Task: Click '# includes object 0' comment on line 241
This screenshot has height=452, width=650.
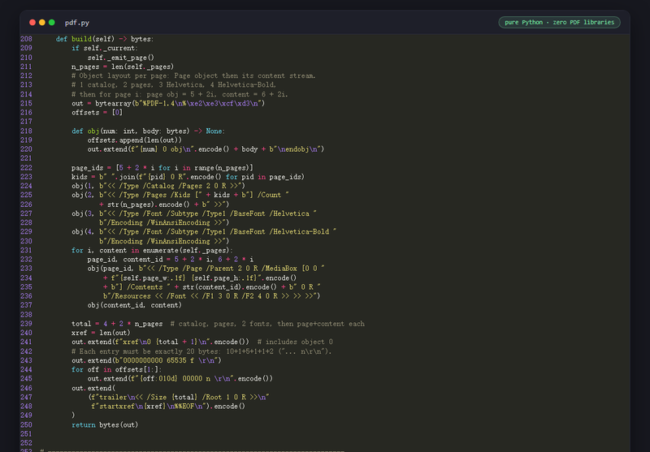Action: pyautogui.click(x=295, y=342)
